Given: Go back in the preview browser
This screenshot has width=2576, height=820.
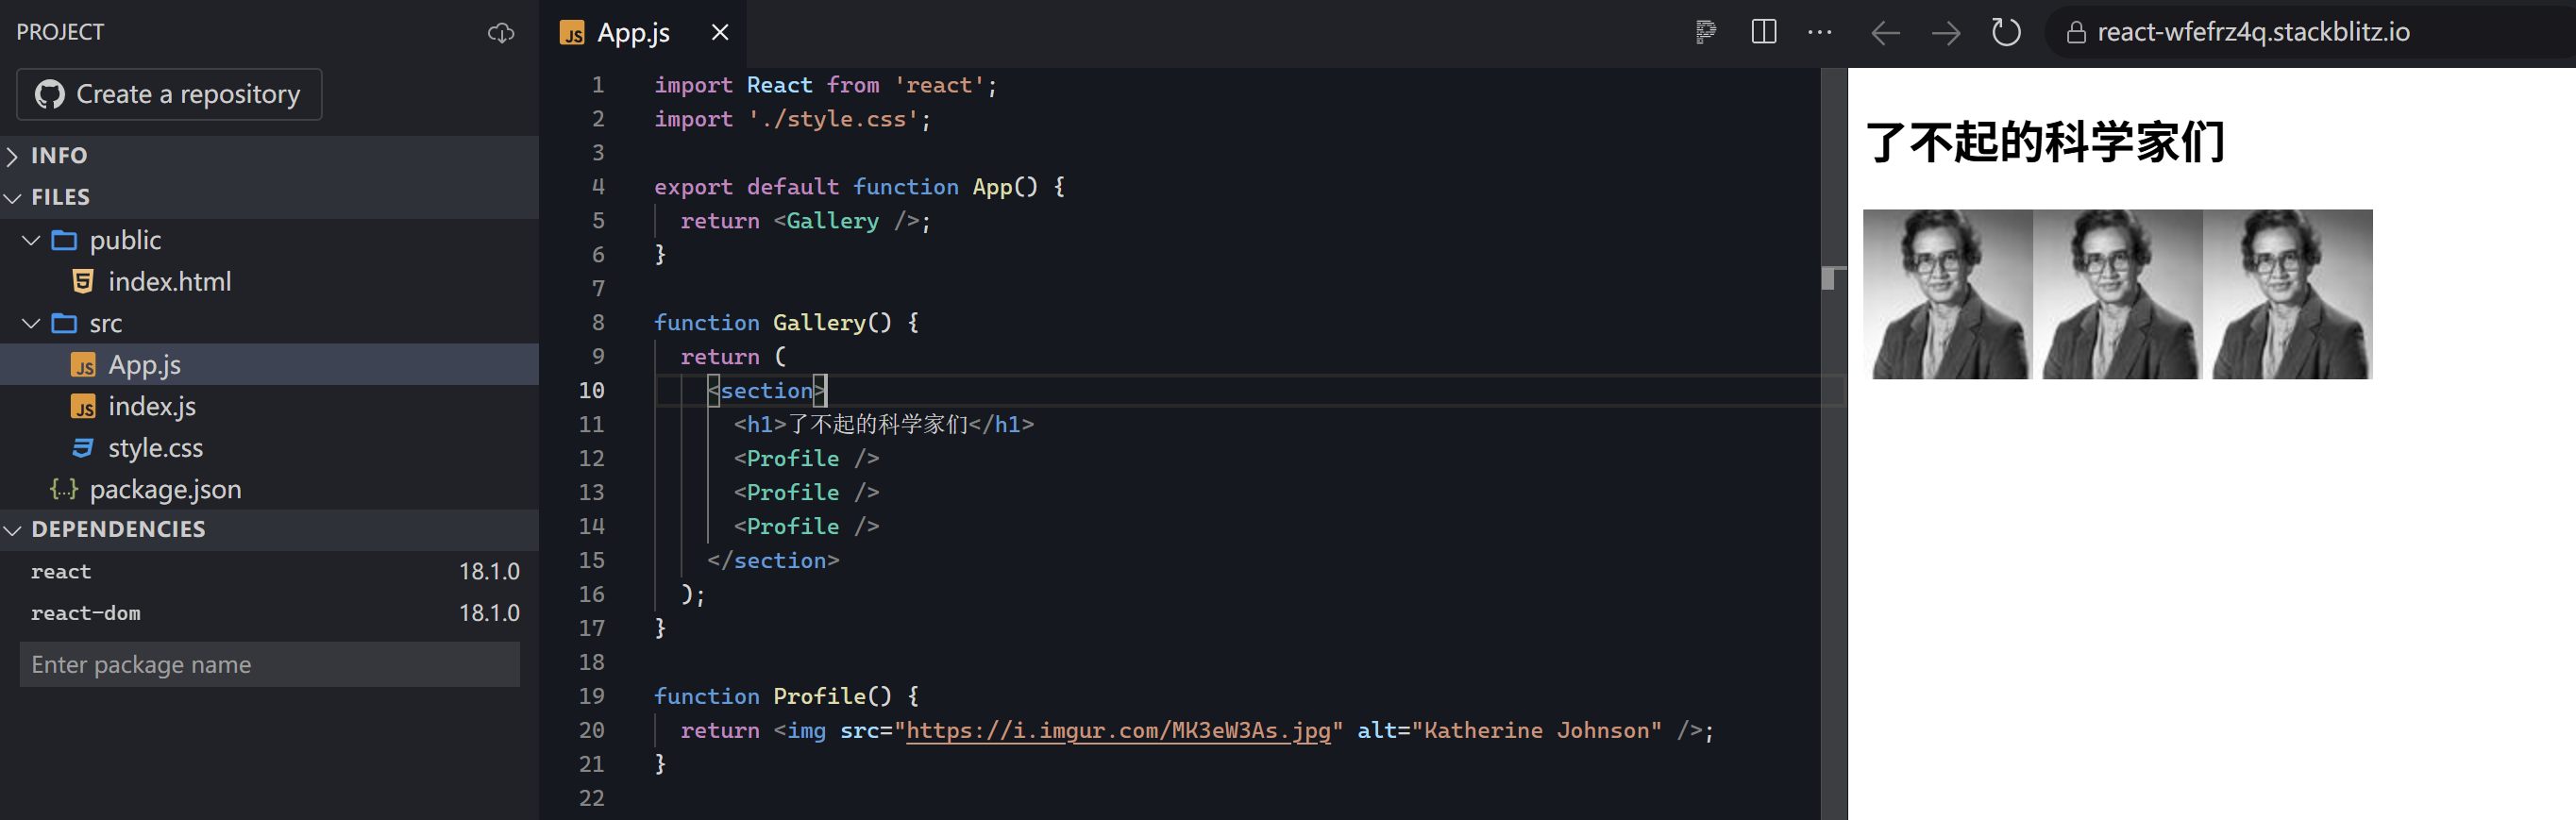Looking at the screenshot, I should 1885,33.
